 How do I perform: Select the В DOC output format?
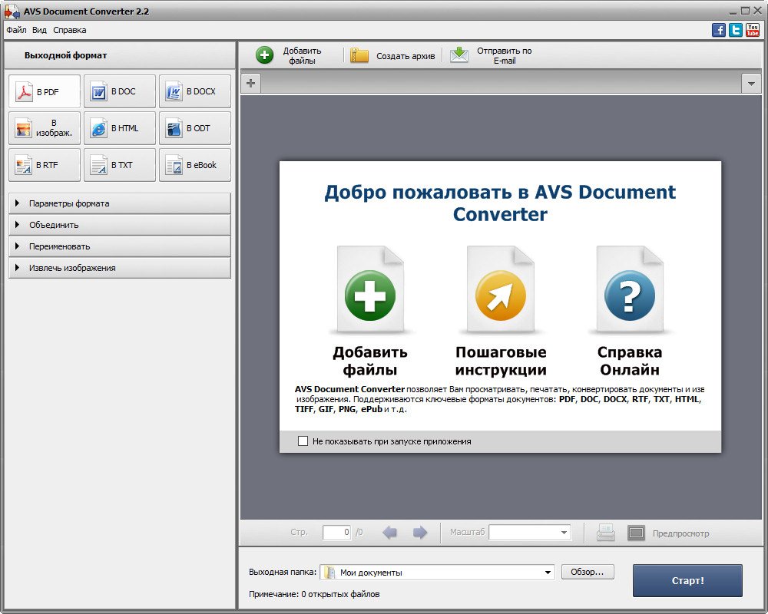point(120,91)
